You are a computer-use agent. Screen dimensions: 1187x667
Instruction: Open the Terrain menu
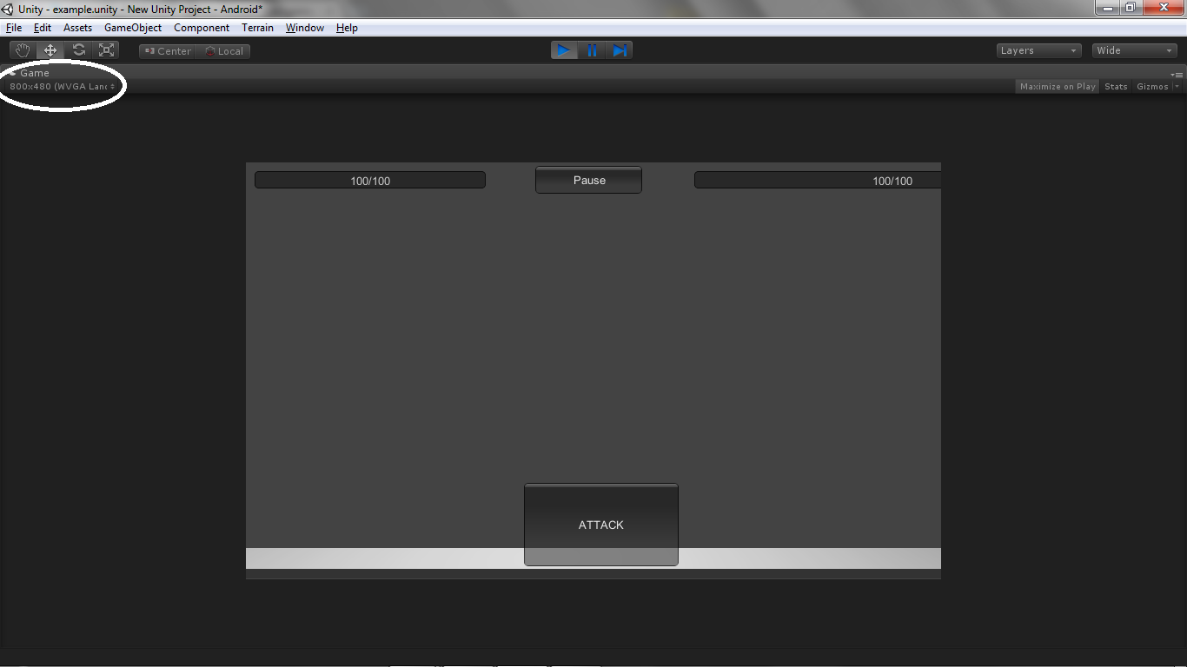[x=257, y=28]
